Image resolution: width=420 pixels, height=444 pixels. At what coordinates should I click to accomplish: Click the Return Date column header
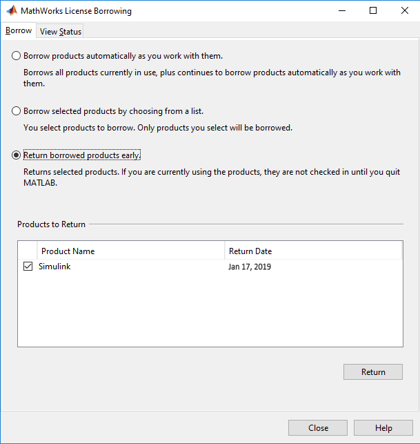point(312,251)
